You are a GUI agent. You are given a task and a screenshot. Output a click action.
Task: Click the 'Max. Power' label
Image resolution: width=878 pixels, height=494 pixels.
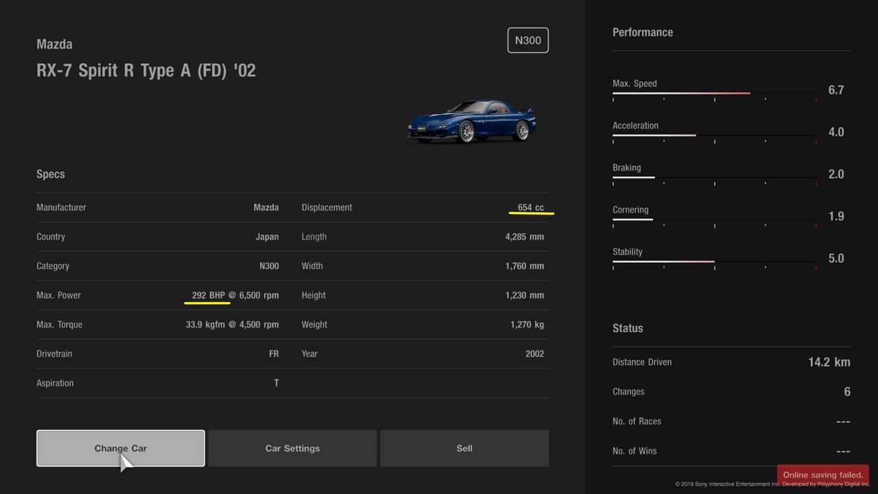58,295
